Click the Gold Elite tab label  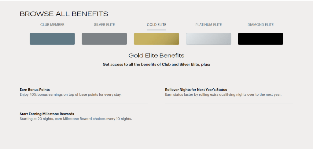[x=156, y=25]
